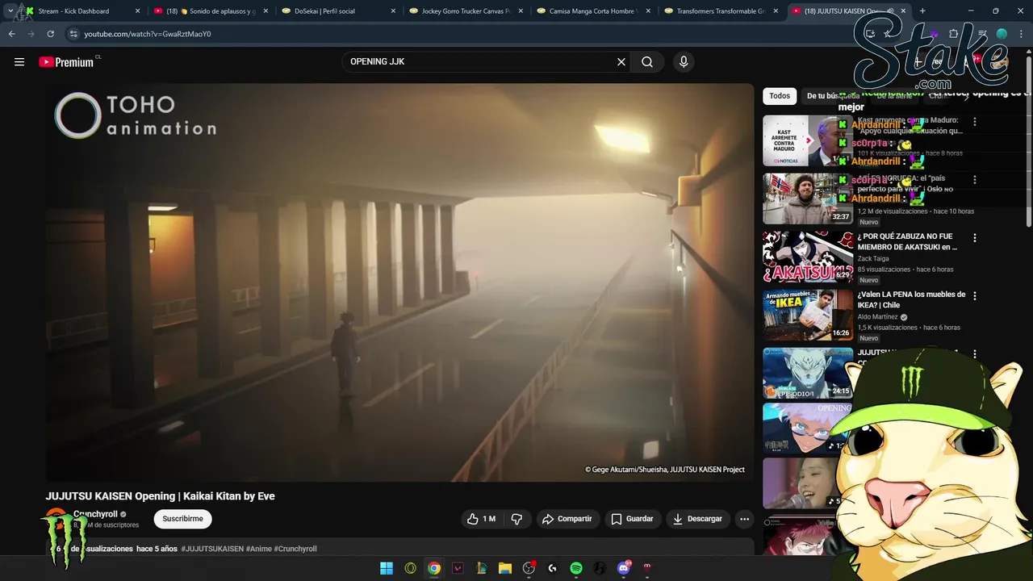View site information icon in address bar

[73, 34]
